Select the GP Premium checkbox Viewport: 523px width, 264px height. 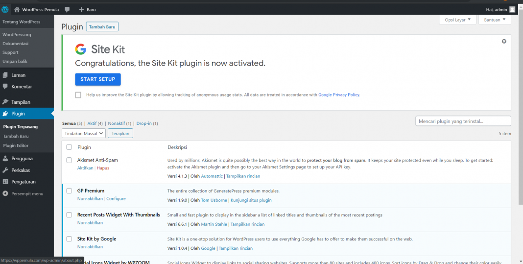click(69, 191)
